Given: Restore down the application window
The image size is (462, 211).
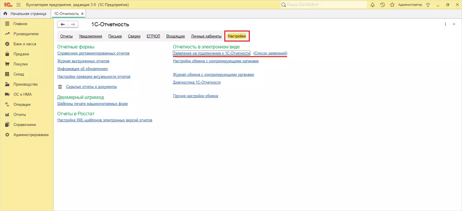Looking at the screenshot, I should tap(448, 5).
